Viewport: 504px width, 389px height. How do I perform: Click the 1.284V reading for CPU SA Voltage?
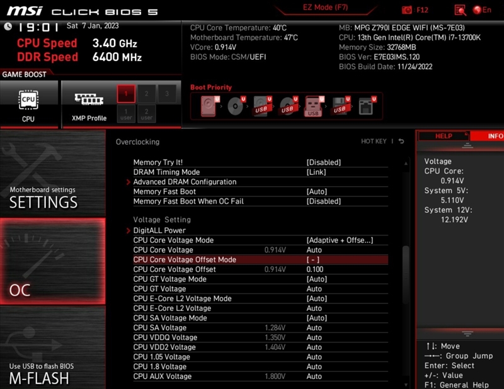tap(275, 328)
